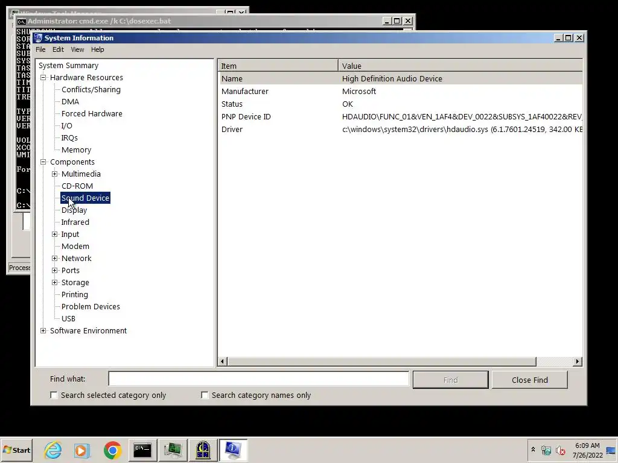618x463 pixels.
Task: Expand the Multimedia node
Action: (55, 174)
